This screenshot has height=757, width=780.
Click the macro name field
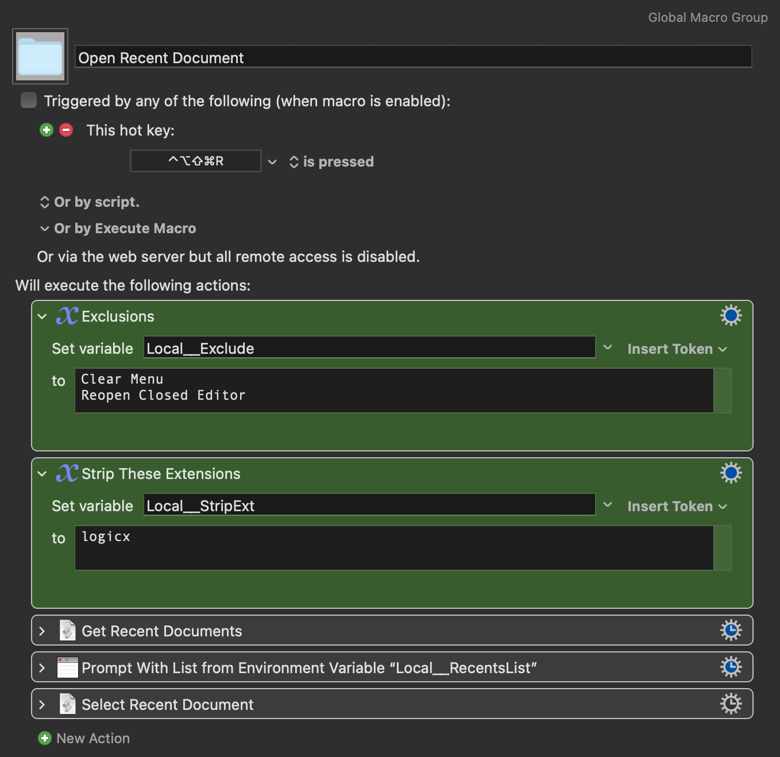pos(413,57)
